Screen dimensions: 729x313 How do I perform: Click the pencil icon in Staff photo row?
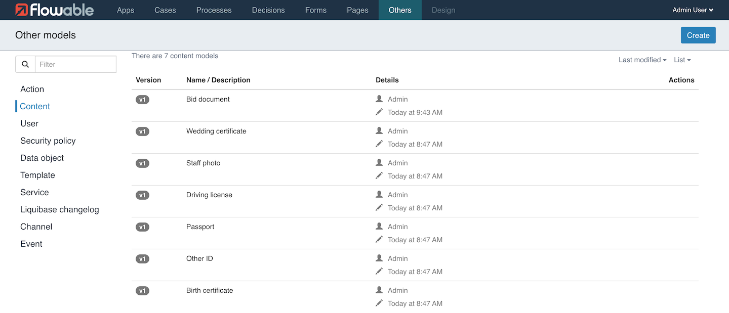379,176
